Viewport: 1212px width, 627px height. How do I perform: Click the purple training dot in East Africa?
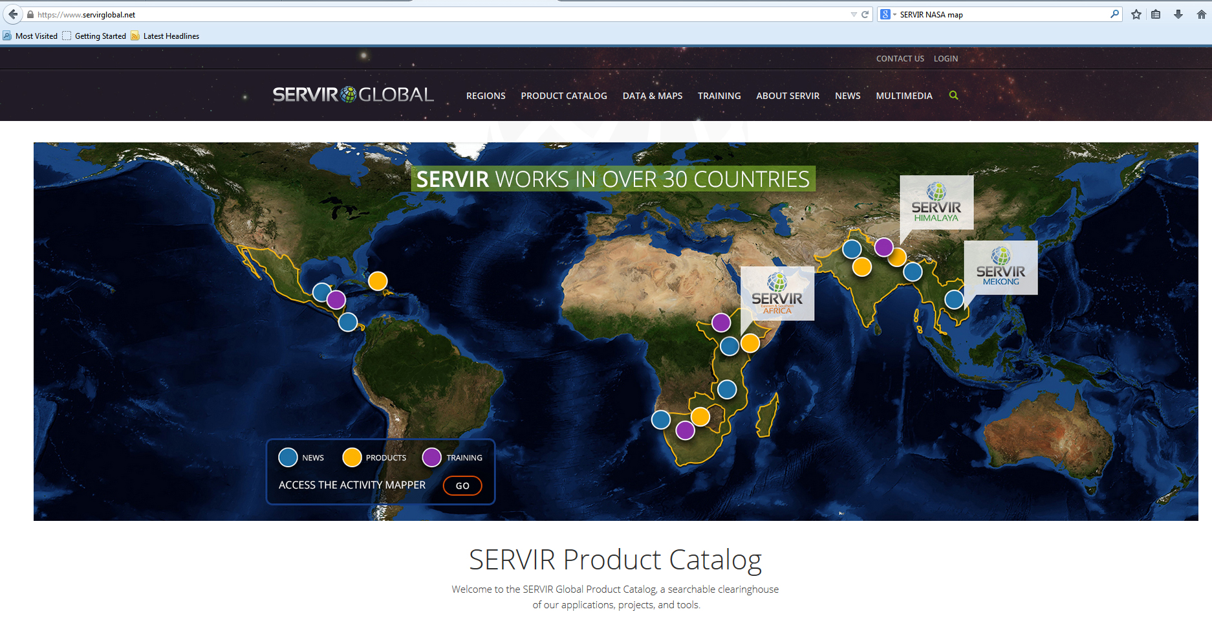[x=721, y=322]
